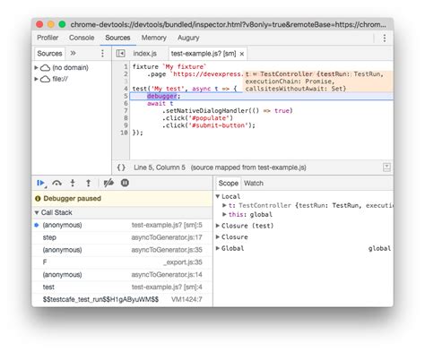The image size is (425, 352).
Task: Click line number 7 in gutter
Action: point(126,111)
